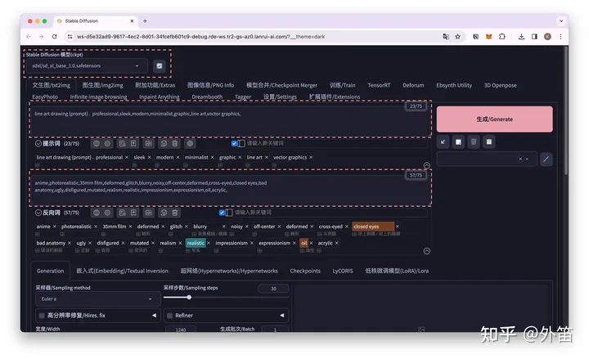Screen dimensions: 589x359
Task: Click the history document icon in the 反向词 toolbar
Action: click(122, 213)
